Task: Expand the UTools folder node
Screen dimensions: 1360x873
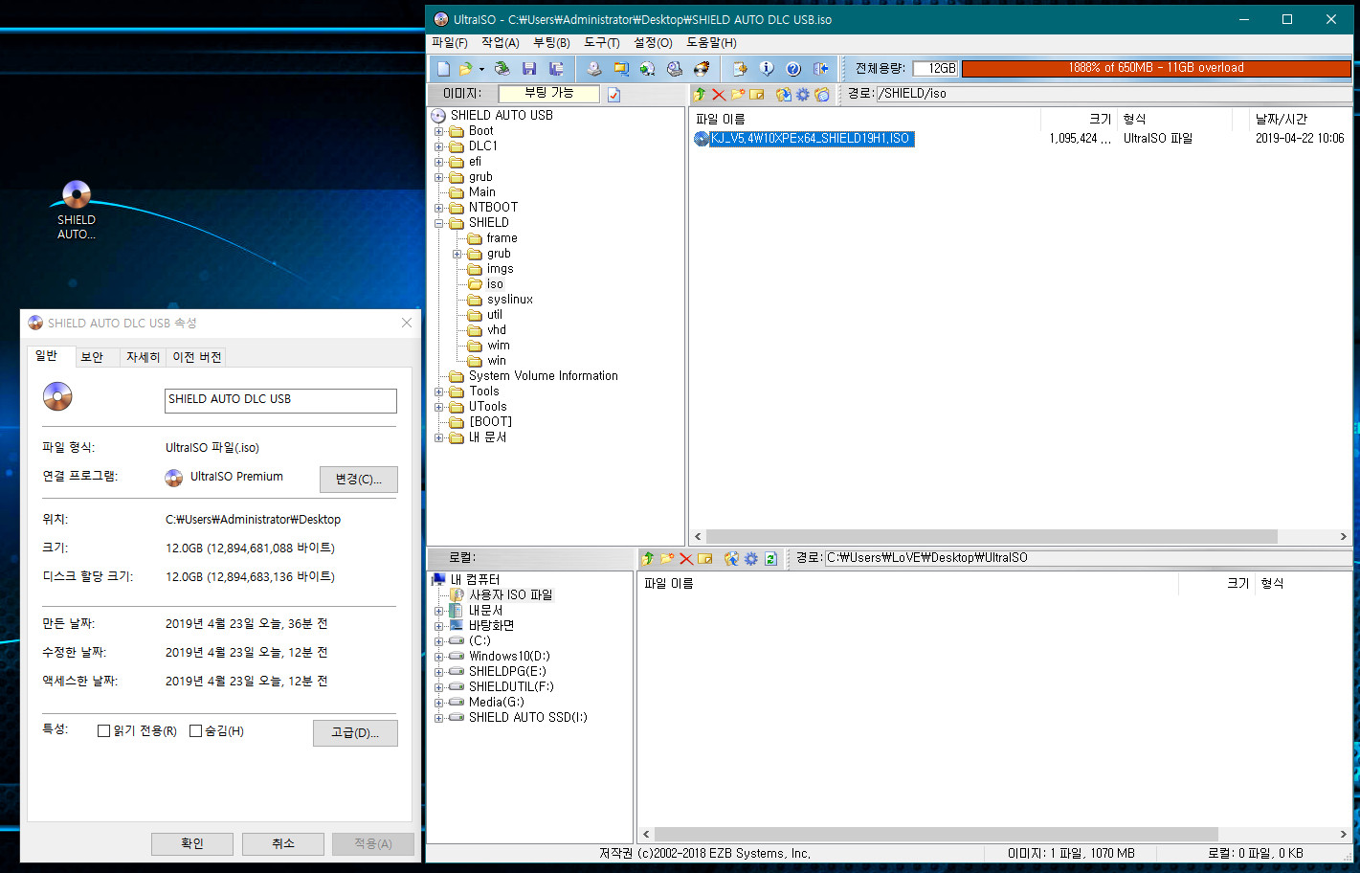Action: (439, 407)
